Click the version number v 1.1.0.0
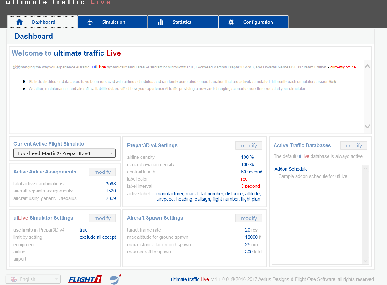This screenshot has height=285, width=387. click(220, 279)
